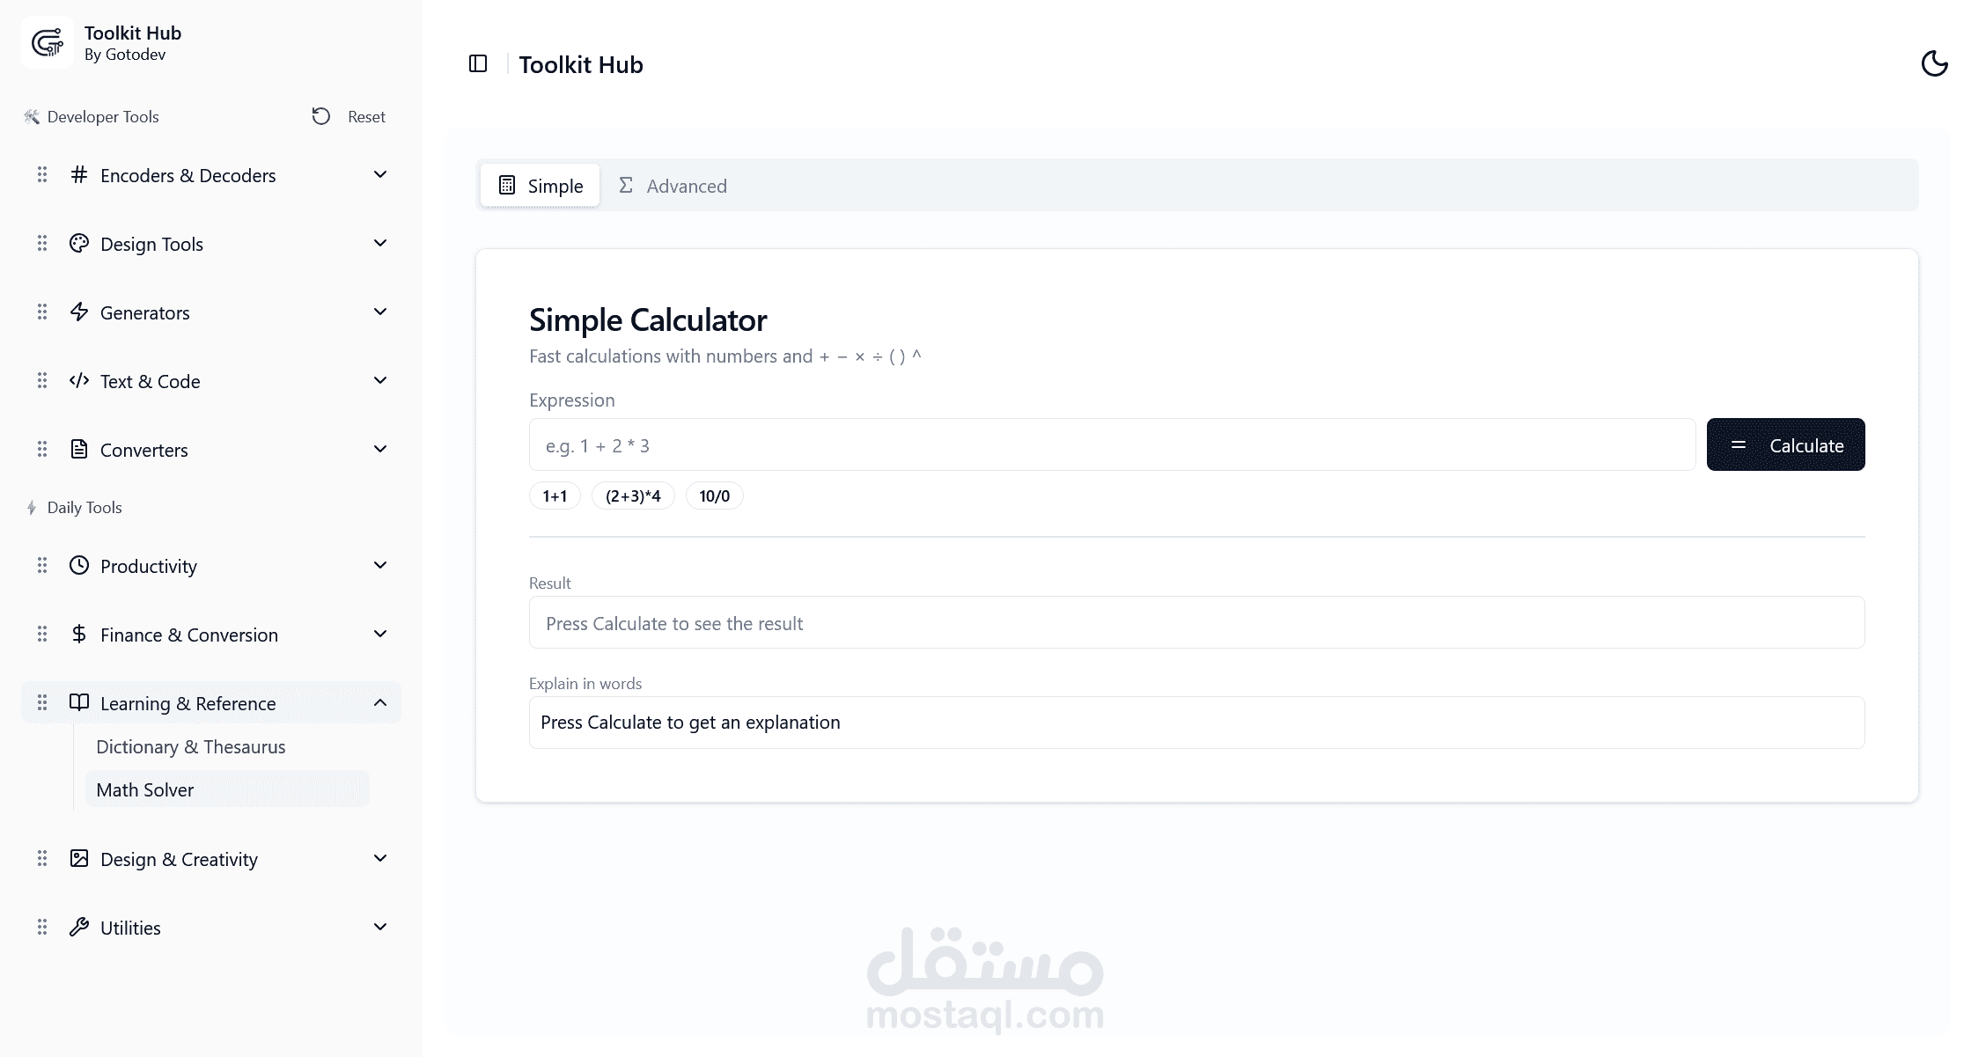The height and width of the screenshot is (1057, 1971).
Task: Toggle the sidebar panel icon
Action: [478, 63]
